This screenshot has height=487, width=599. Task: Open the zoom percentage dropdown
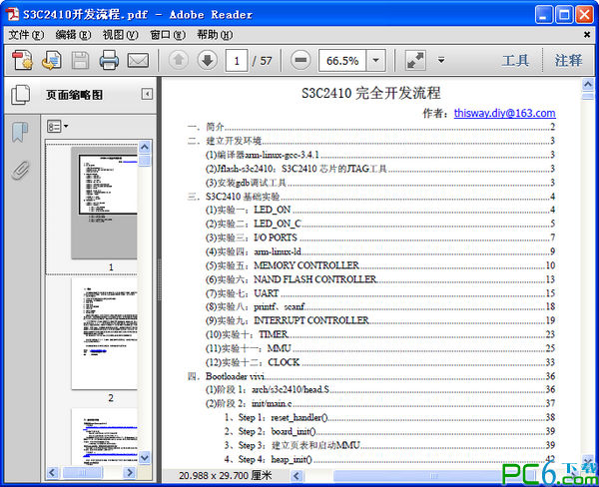coord(376,61)
